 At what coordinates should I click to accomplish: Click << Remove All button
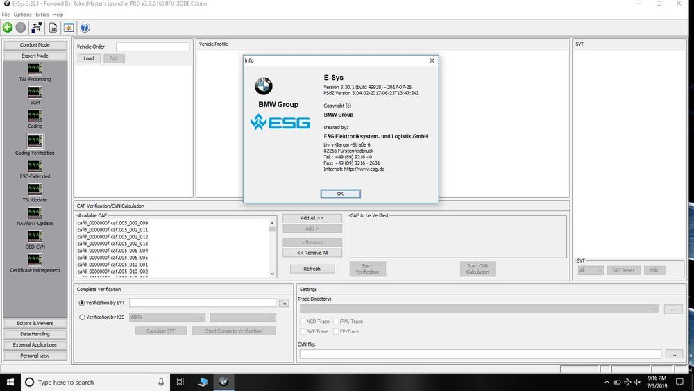[312, 253]
